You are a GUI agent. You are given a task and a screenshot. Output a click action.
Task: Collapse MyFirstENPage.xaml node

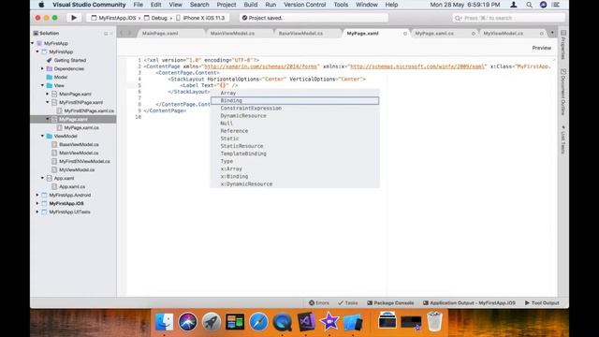(48, 102)
